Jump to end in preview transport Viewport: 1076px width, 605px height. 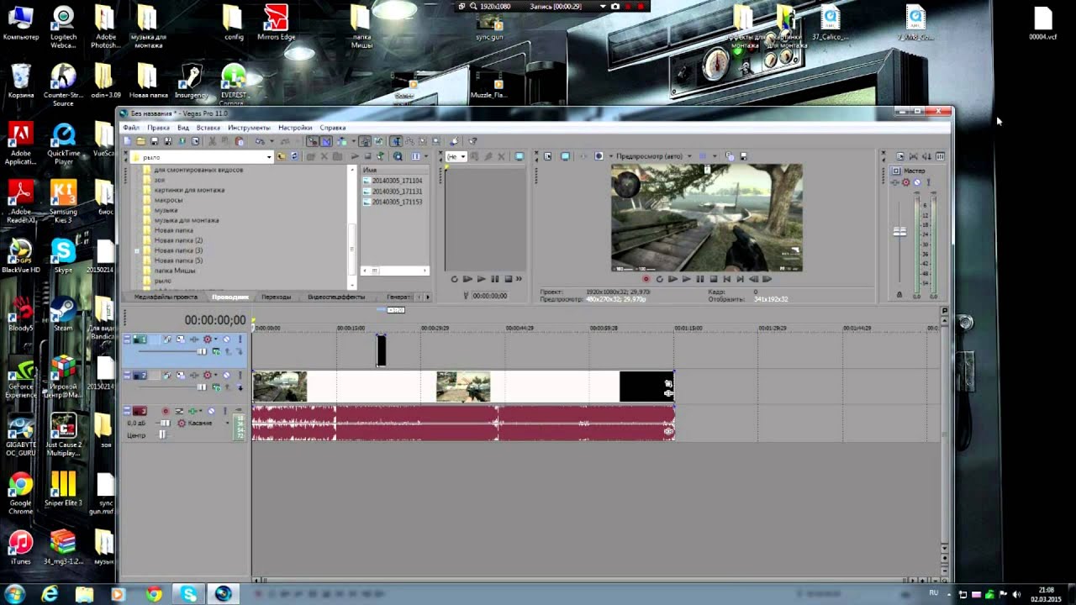coord(740,279)
